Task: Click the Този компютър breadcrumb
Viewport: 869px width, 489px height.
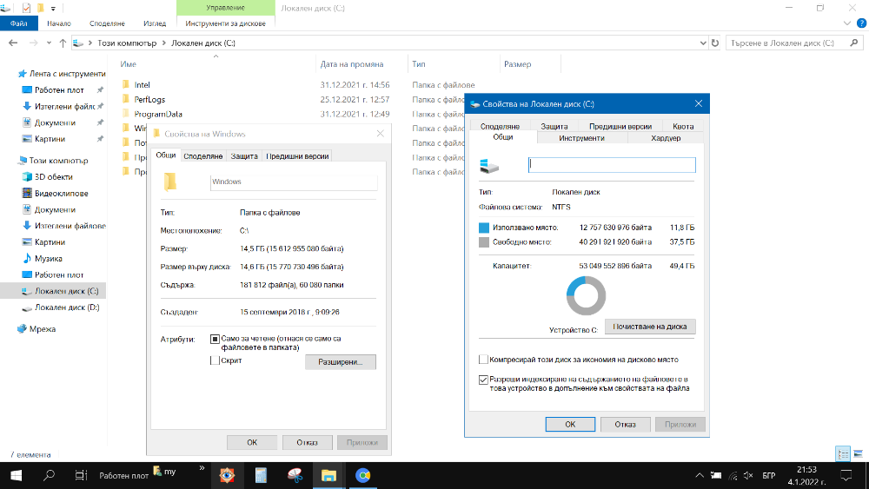Action: pos(127,43)
